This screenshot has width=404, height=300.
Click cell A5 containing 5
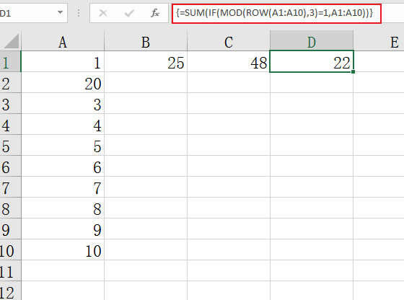63,145
